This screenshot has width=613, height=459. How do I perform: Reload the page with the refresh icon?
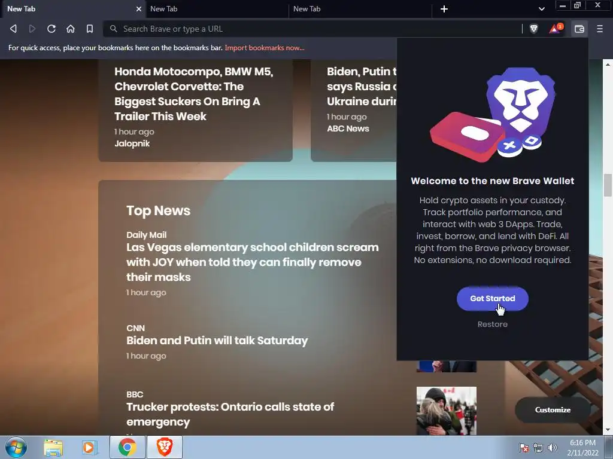(x=51, y=29)
